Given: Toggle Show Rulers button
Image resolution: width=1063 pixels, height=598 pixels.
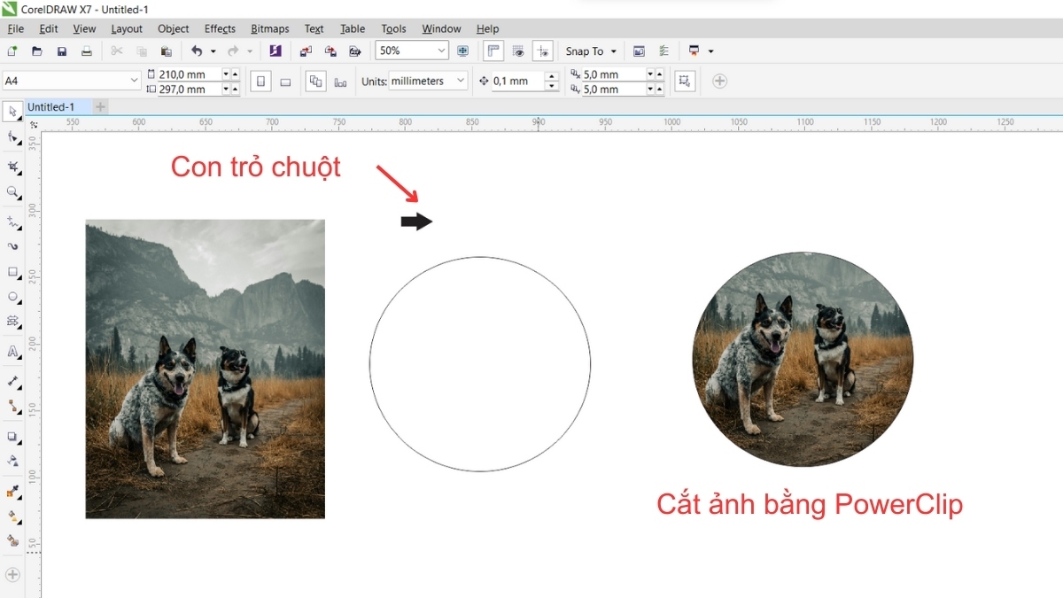Looking at the screenshot, I should (493, 51).
